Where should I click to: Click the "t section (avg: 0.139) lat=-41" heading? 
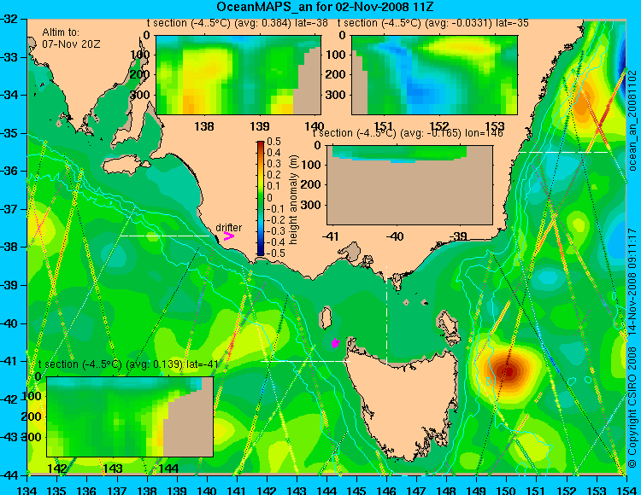coord(128,364)
